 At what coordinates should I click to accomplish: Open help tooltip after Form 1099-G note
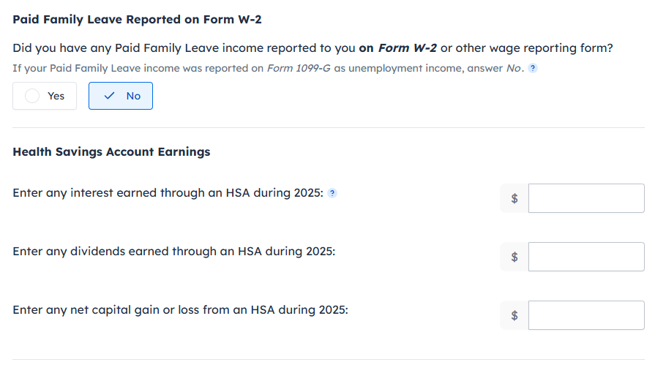[533, 69]
